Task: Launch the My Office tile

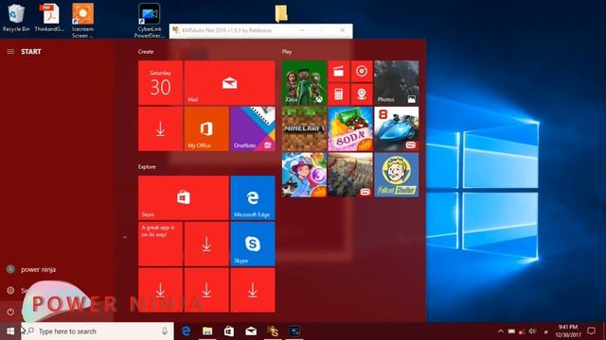Action: click(206, 128)
